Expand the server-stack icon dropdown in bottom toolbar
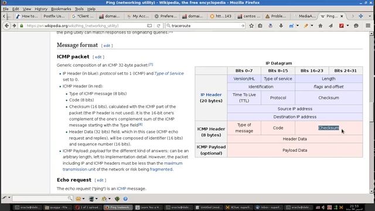 96,199
